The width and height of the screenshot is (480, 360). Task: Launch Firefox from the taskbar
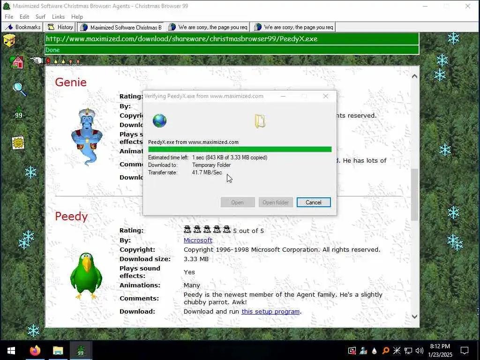pos(35,351)
